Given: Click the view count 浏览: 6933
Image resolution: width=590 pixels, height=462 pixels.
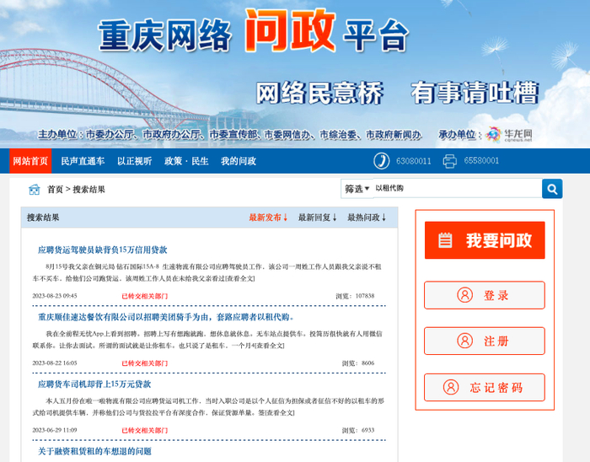Looking at the screenshot, I should pyautogui.click(x=358, y=430).
